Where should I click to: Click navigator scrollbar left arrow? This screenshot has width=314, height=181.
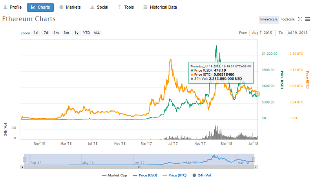pyautogui.click(x=22, y=167)
